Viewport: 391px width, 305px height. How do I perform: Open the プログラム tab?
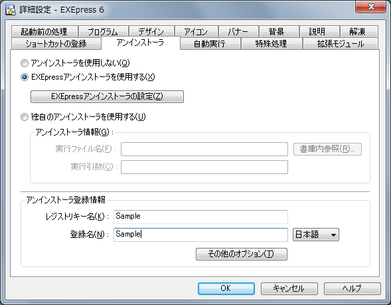(104, 32)
